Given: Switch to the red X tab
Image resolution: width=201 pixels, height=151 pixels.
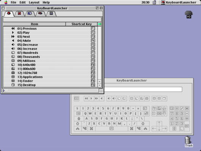Looking at the screenshot, I should [x=19, y=14].
